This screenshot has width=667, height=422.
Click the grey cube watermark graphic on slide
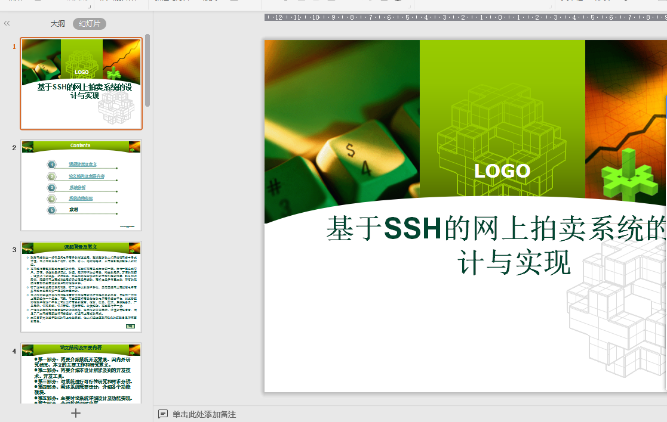pos(617,306)
